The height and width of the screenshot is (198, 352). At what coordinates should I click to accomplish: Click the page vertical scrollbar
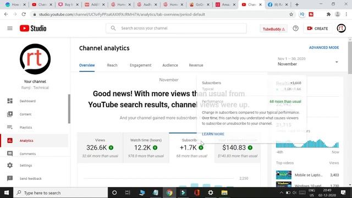(350, 57)
